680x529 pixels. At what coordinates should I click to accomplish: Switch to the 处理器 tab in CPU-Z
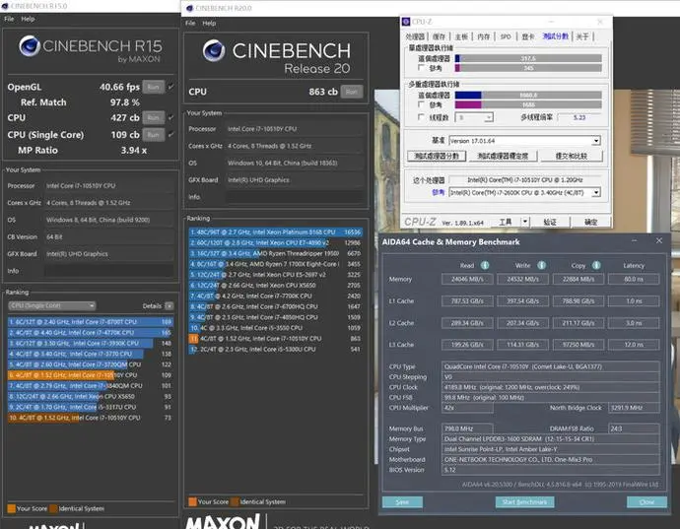pyautogui.click(x=415, y=36)
